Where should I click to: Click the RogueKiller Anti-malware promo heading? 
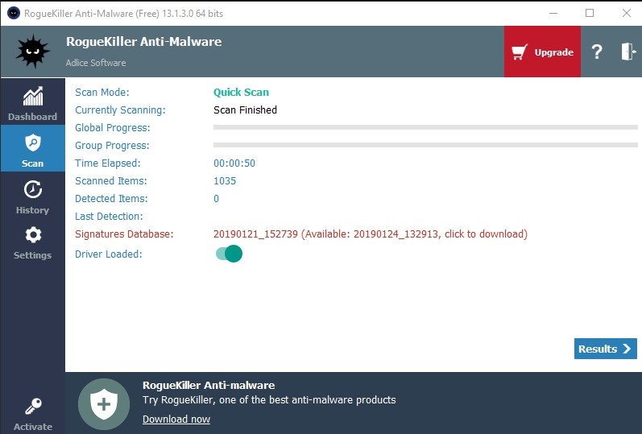point(209,385)
